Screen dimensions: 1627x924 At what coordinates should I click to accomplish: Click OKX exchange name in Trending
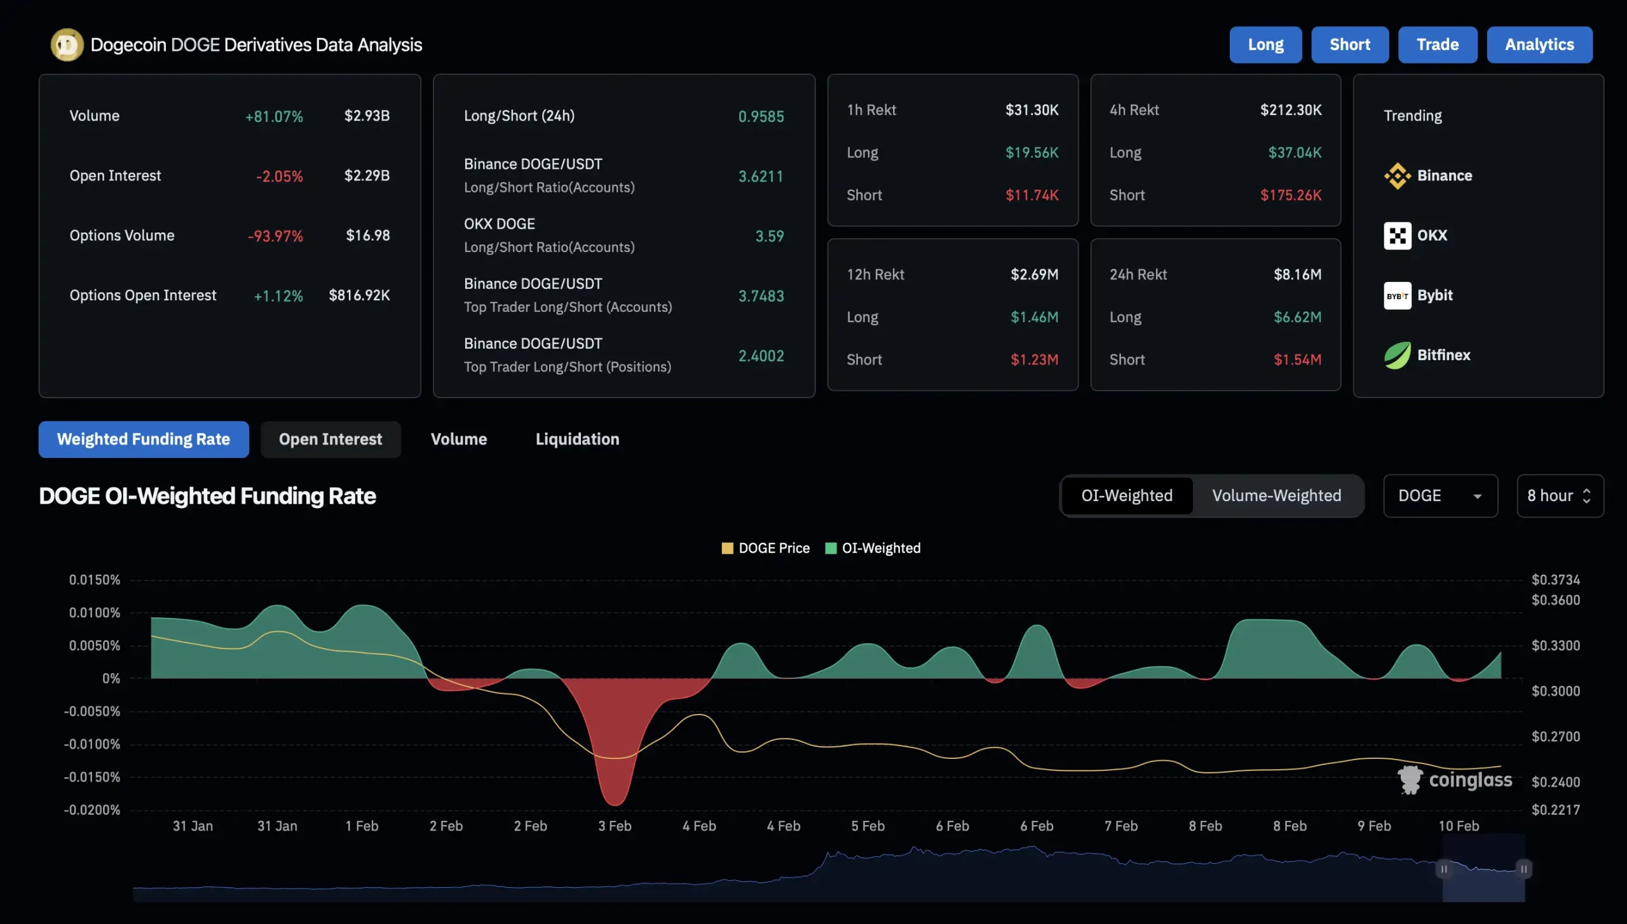coord(1432,236)
